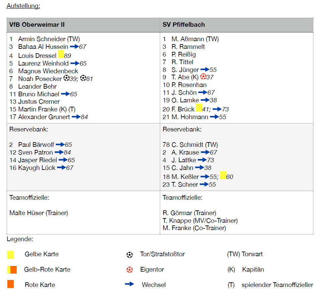Select the VfB Oberweimar II column header

[37, 25]
